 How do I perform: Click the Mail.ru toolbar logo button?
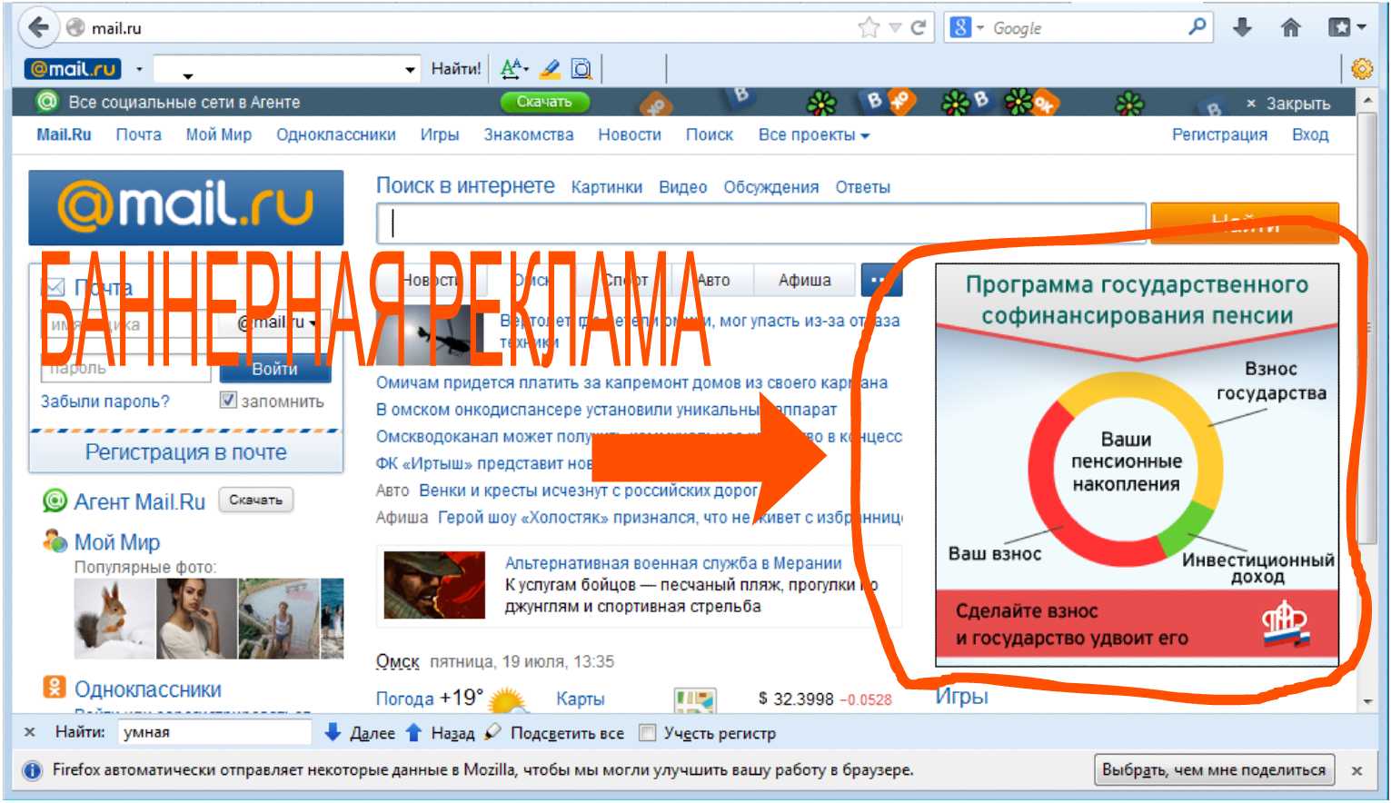click(73, 68)
